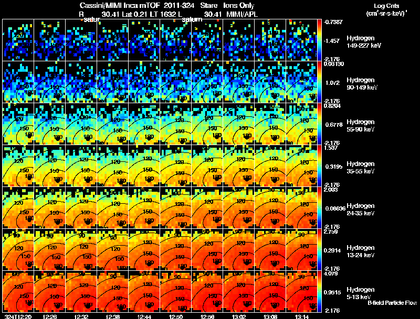The height and width of the screenshot is (319, 420).
Task: Open the 5-13 keV panel at 12:44
Action: [144, 292]
